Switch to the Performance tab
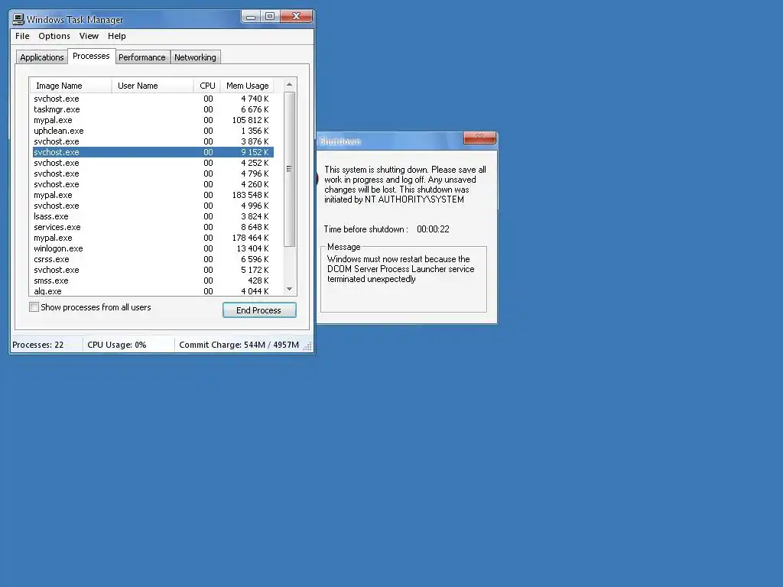783x587 pixels. point(141,57)
